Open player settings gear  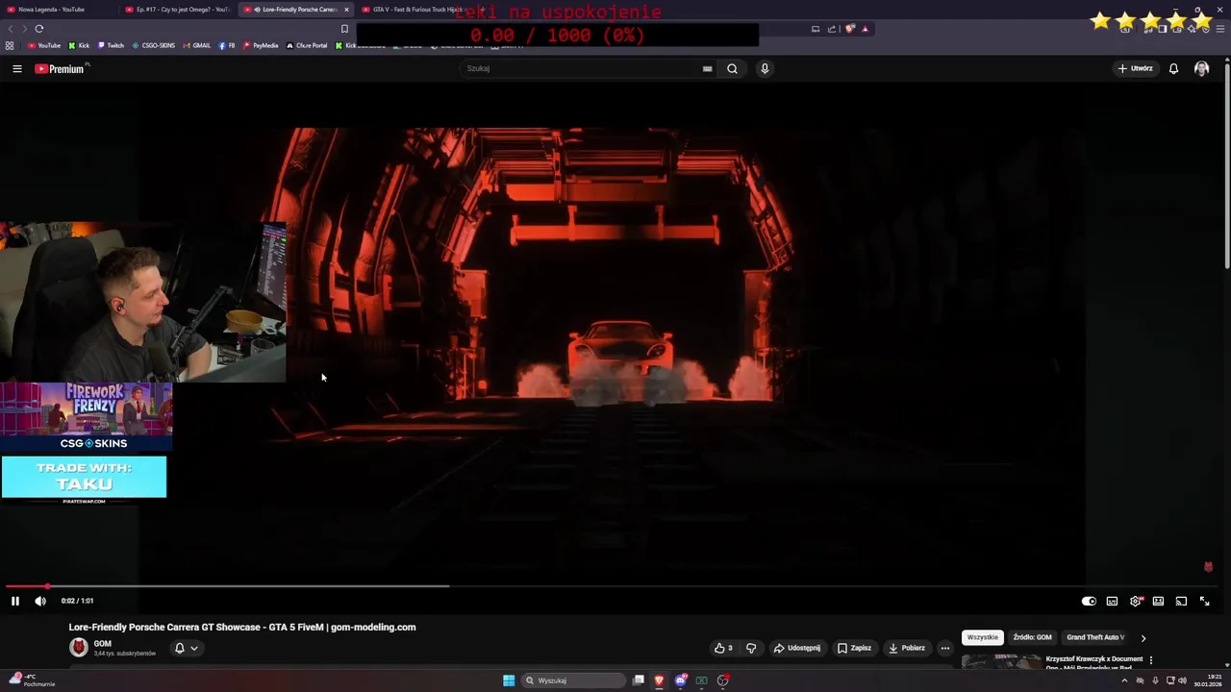(x=1135, y=601)
